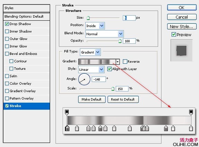This screenshot has width=199, height=147.
Task: Open the Blend Mode dropdown set to Normal
Action: tap(105, 34)
